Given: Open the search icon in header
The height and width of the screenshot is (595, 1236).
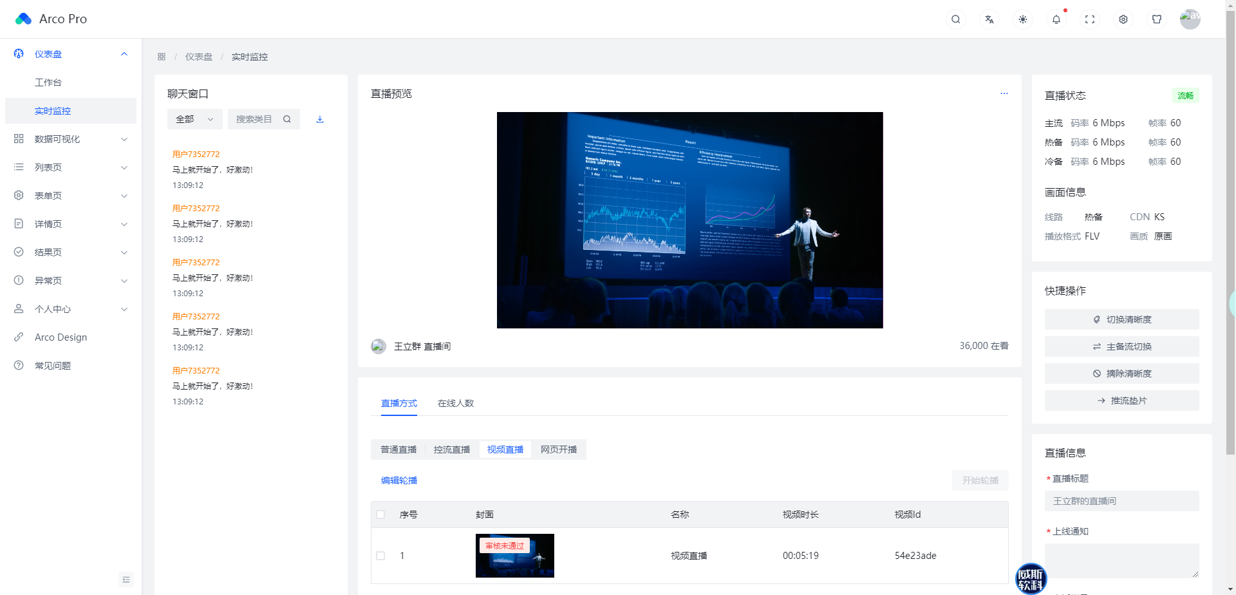Looking at the screenshot, I should 956,19.
